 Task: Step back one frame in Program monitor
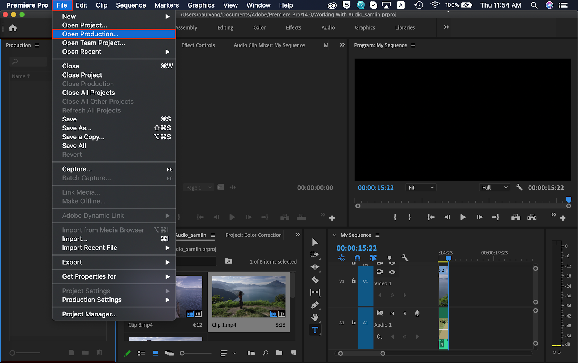[447, 217]
